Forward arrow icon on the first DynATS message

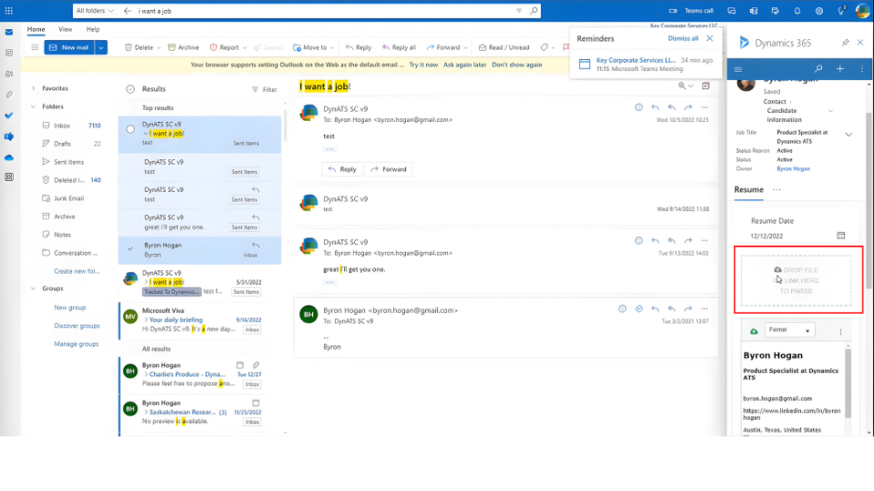(688, 107)
